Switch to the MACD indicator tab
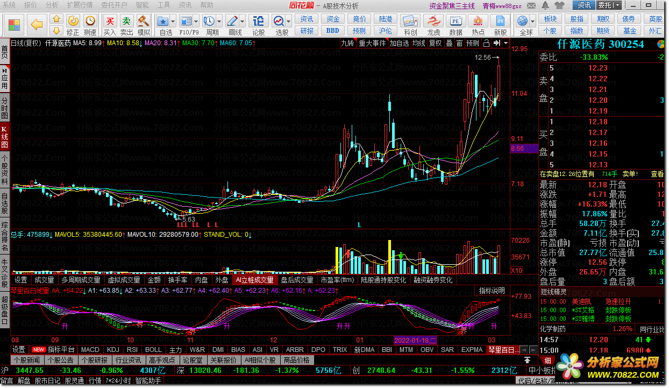 click(x=90, y=350)
